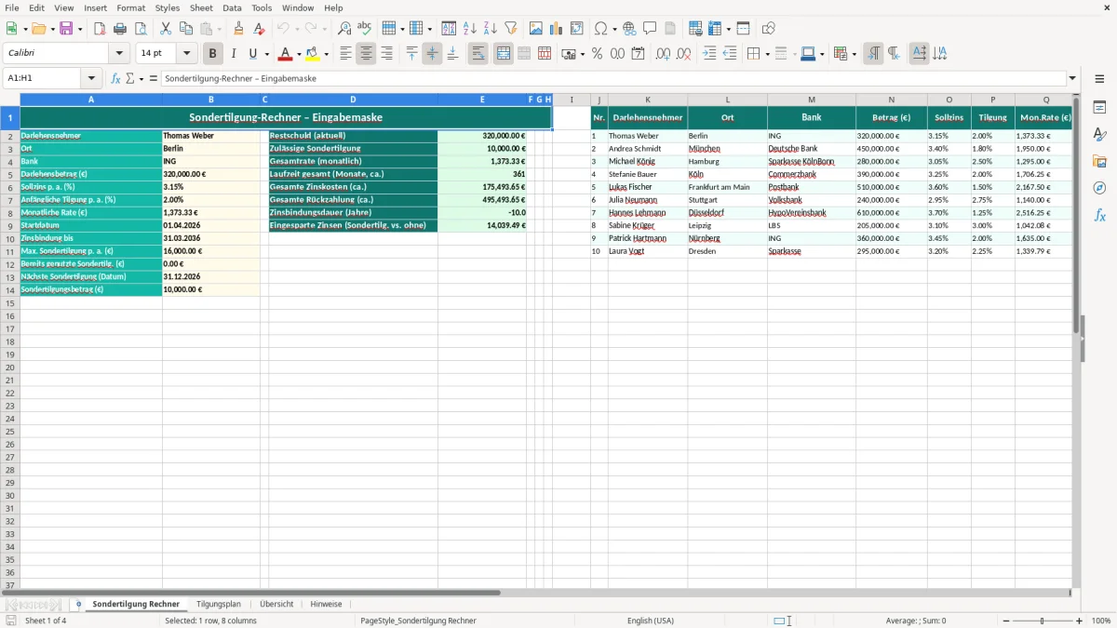
Task: Toggle underline formatting
Action: point(252,54)
